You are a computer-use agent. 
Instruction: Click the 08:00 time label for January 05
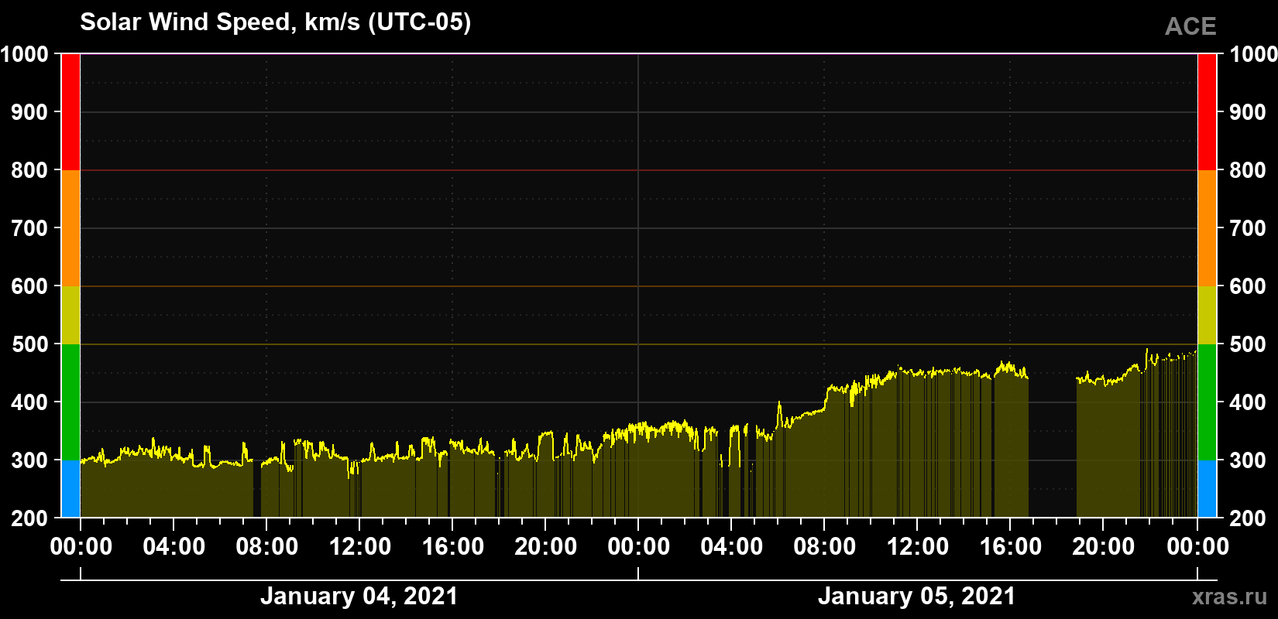pos(824,547)
